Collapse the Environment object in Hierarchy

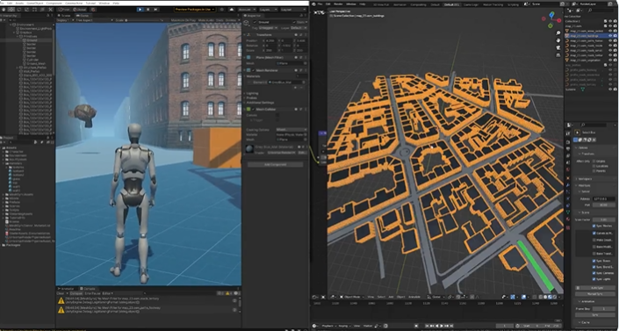click(11, 25)
